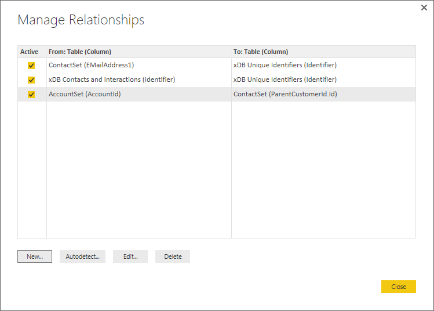Click the X icon in the dialog corner

click(x=424, y=8)
